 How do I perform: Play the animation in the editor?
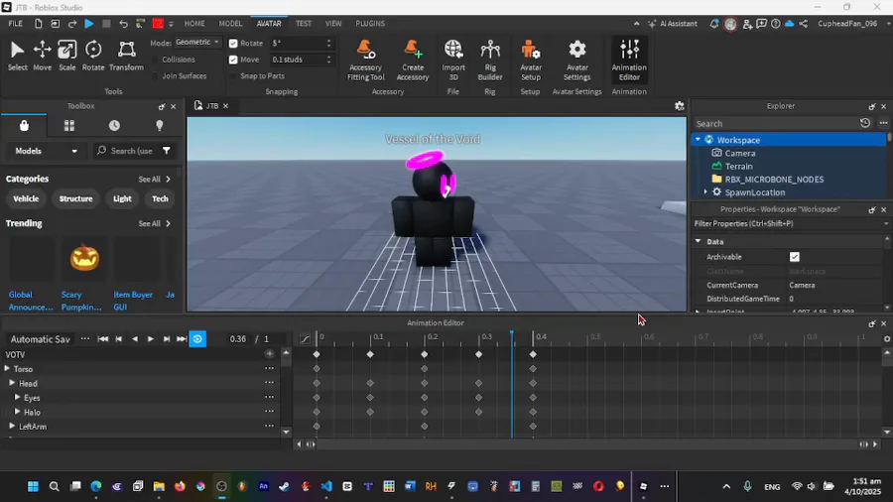(x=151, y=339)
